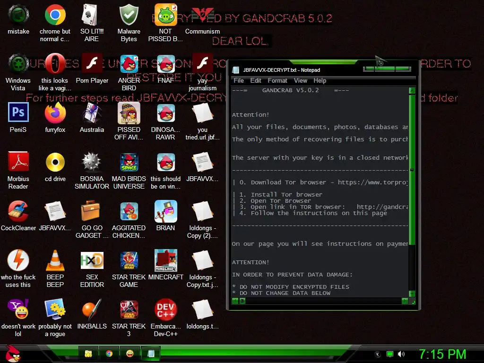Open the 'STAR TREK 3' icon
Screen dimensions: 484x363
tap(129, 309)
